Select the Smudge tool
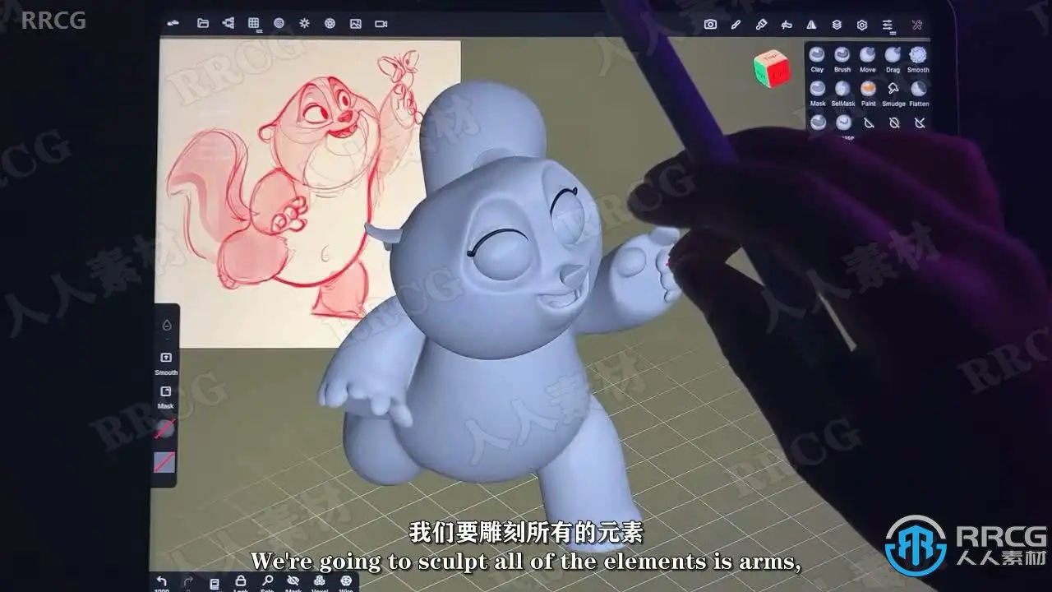The width and height of the screenshot is (1052, 592). pyautogui.click(x=893, y=93)
